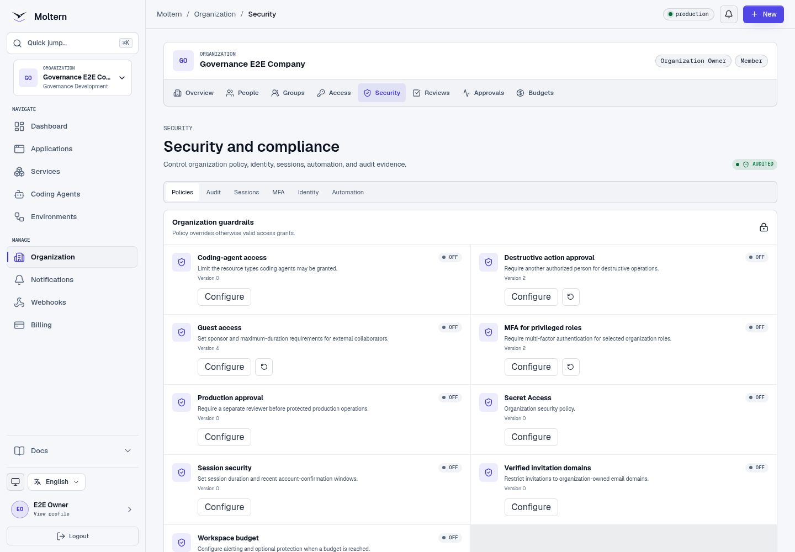Open the Reviews tab
This screenshot has width=795, height=552.
click(x=431, y=93)
